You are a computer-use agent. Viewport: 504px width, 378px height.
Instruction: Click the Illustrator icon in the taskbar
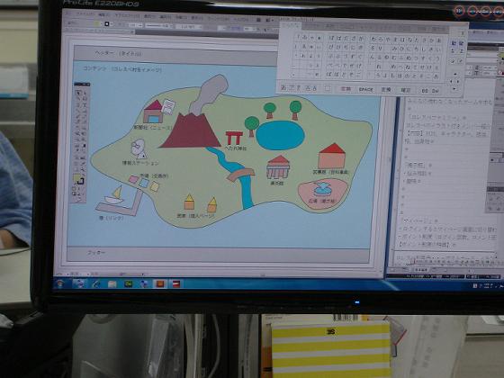[160, 283]
